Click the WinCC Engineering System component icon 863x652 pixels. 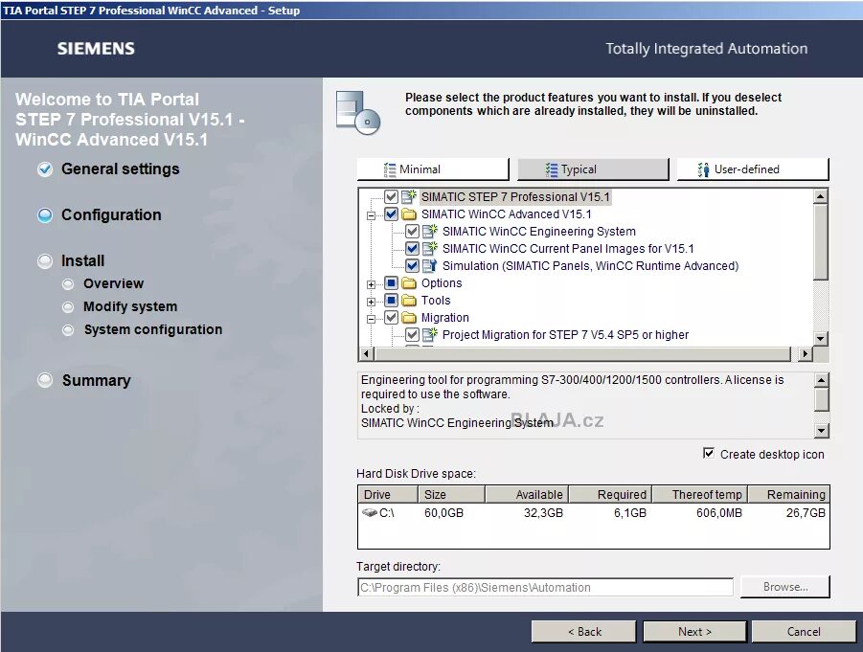pyautogui.click(x=430, y=231)
